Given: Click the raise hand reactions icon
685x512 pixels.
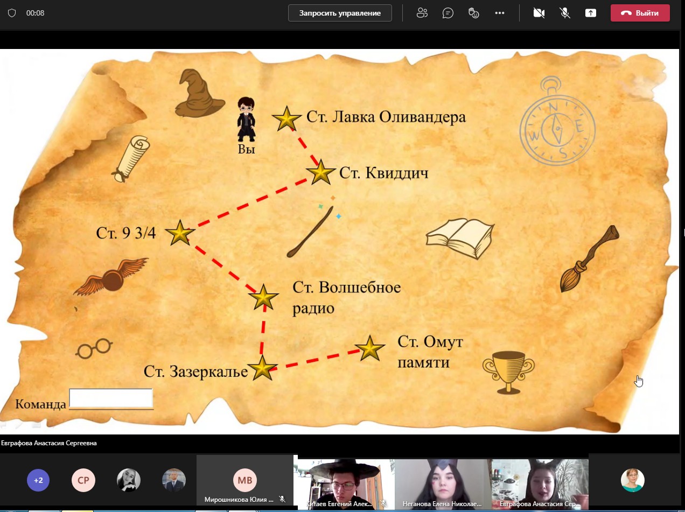Looking at the screenshot, I should click(x=474, y=13).
